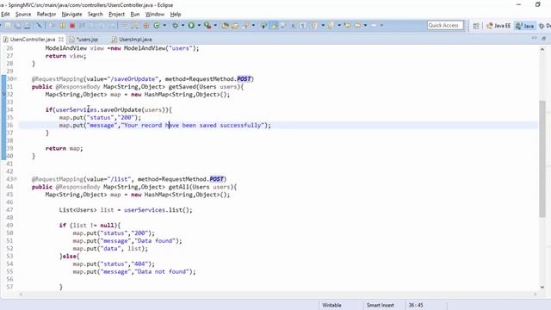Click the scroll up arrow of the editor
The width and height of the screenshot is (551, 310).
click(x=542, y=50)
